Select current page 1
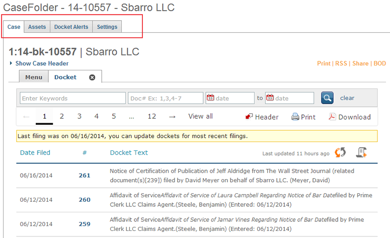Screen dimensions: 390x238 (x=44, y=116)
